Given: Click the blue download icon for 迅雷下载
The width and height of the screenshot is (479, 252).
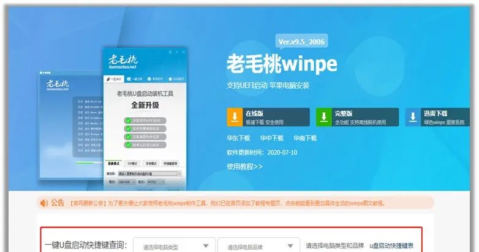Looking at the screenshot, I should (413, 117).
